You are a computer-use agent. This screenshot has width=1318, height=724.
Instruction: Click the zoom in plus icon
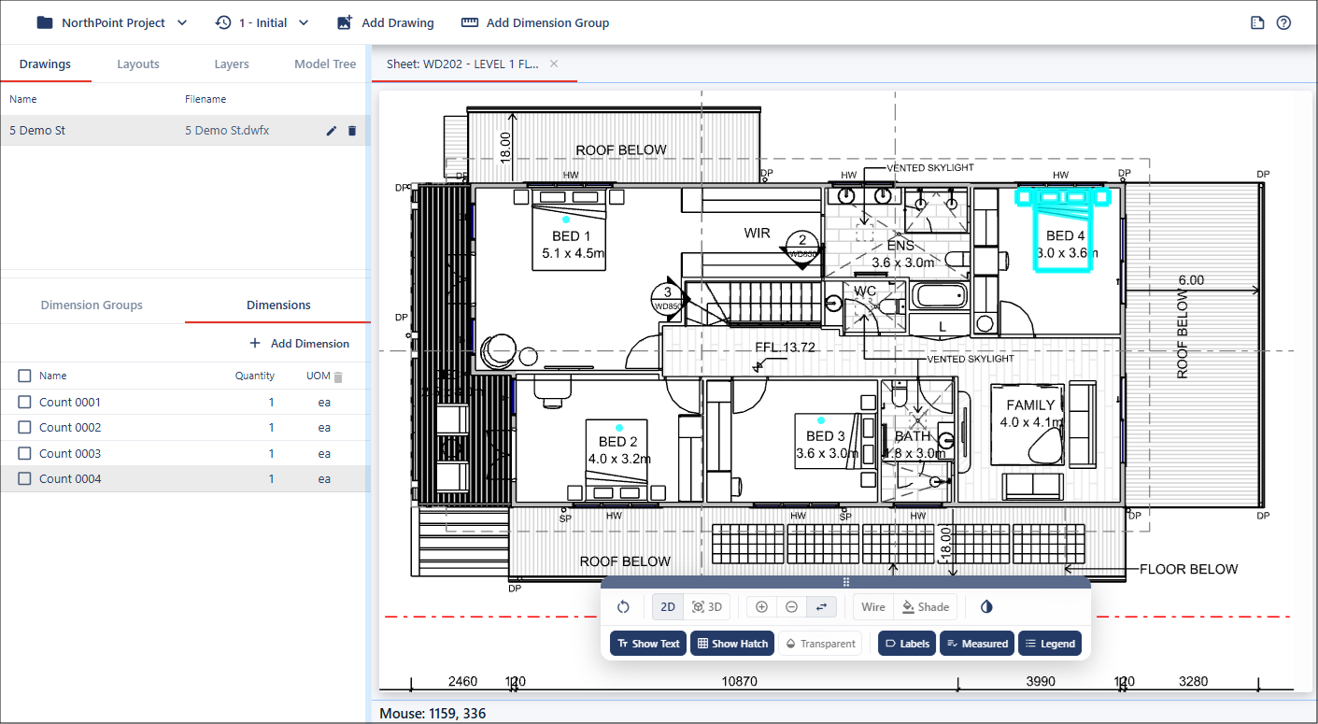click(762, 607)
